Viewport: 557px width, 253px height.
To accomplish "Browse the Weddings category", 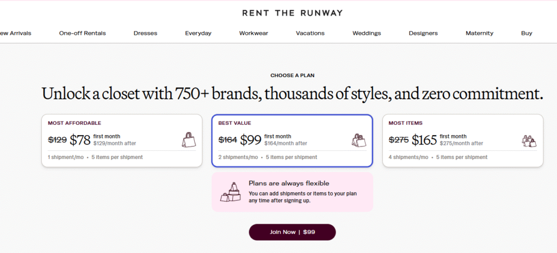I will click(x=367, y=33).
